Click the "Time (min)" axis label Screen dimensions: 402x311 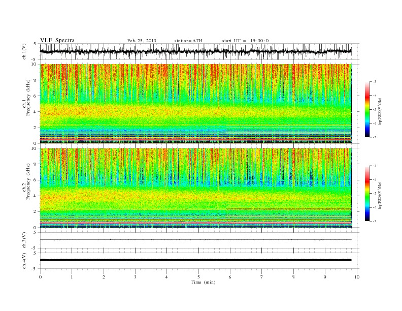point(203,282)
